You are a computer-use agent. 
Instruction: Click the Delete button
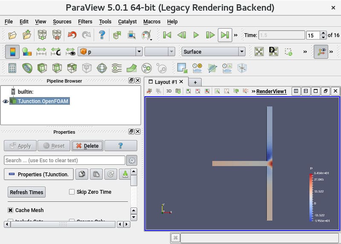point(87,146)
